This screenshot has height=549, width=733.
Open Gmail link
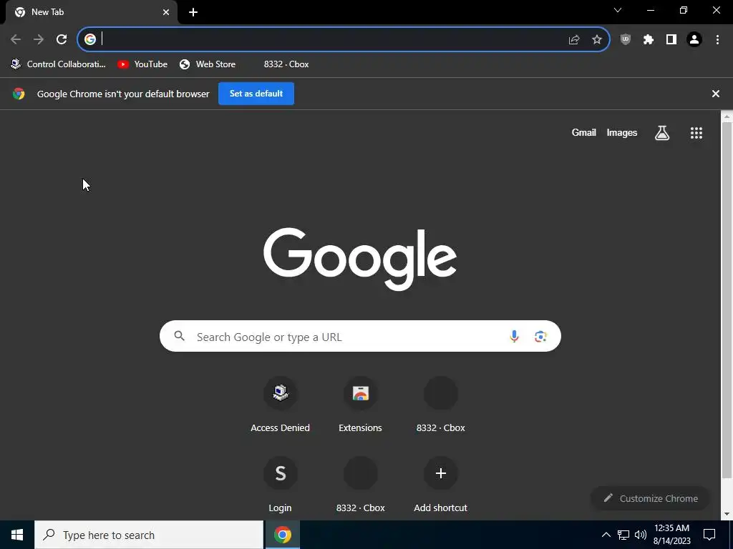tap(584, 132)
